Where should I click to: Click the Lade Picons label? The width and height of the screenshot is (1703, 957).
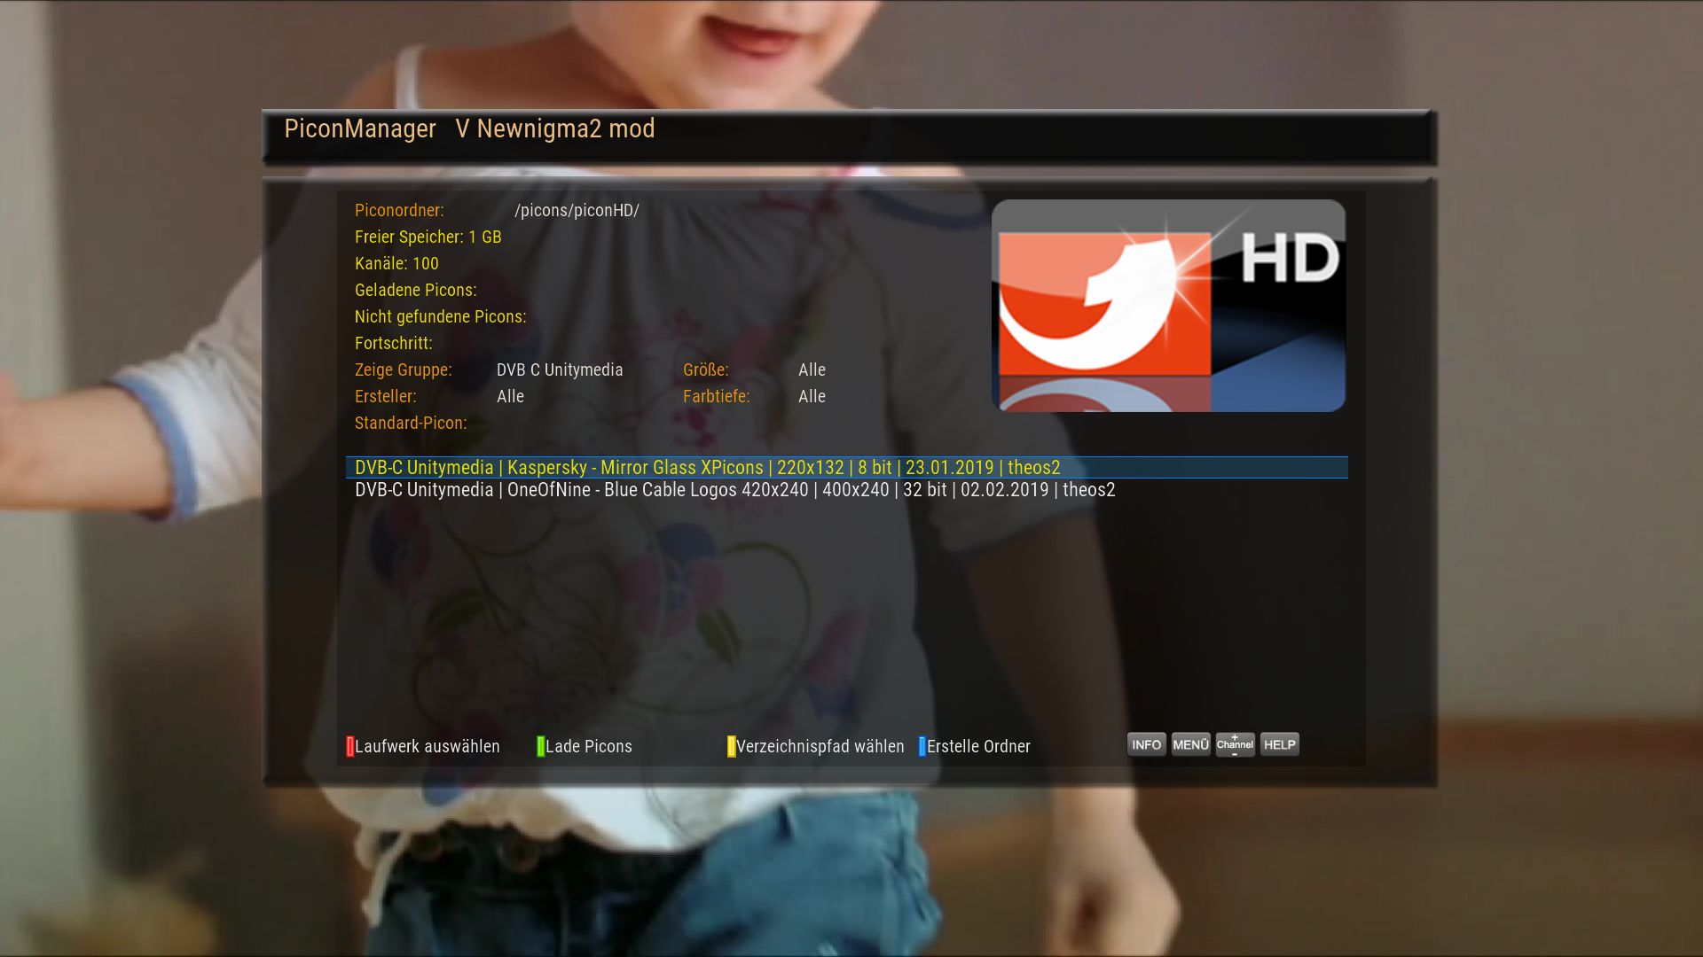click(589, 746)
